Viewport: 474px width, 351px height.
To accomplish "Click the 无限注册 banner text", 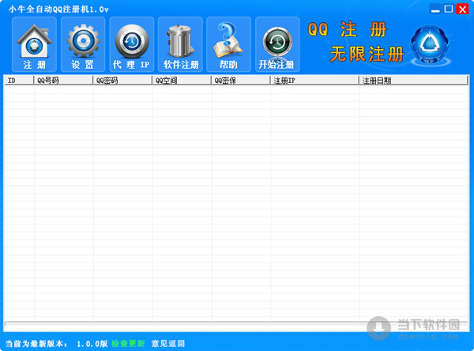I will pos(367,55).
